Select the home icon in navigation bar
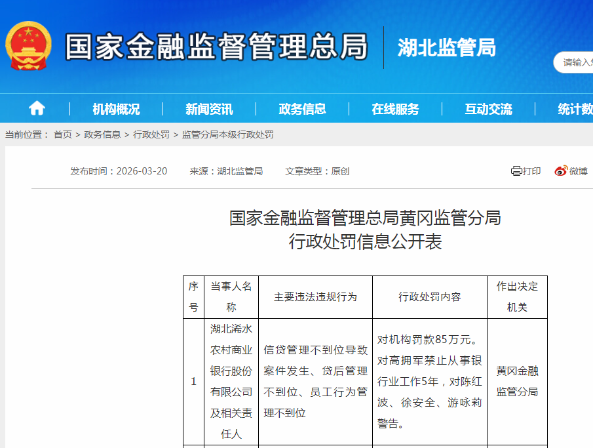 [x=37, y=108]
